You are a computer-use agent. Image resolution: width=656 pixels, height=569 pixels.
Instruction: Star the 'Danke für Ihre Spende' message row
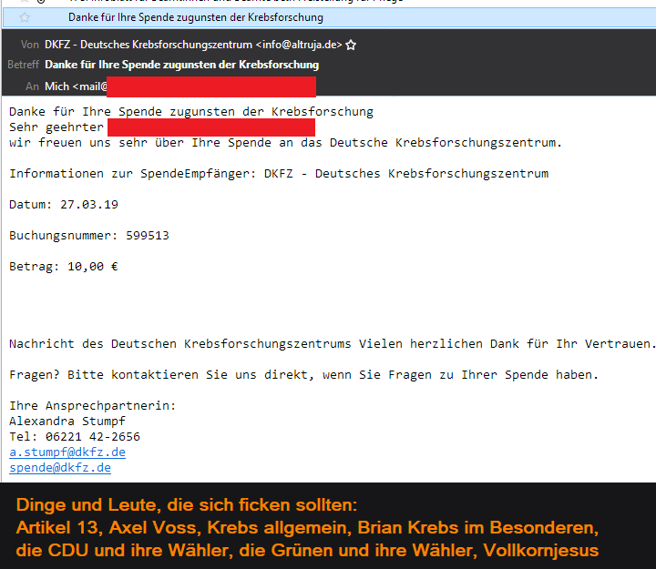(x=25, y=17)
